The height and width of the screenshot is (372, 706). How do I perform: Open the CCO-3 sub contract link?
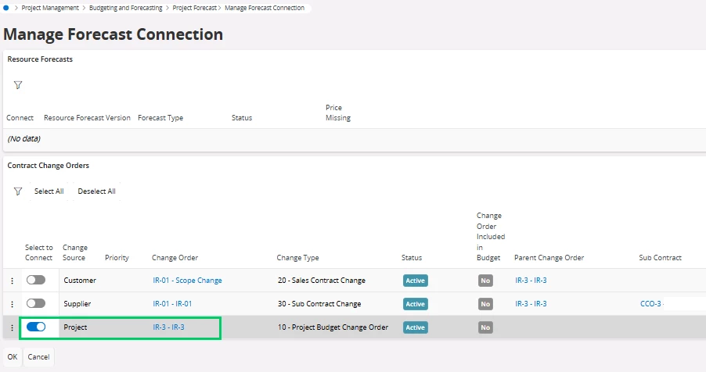click(650, 304)
